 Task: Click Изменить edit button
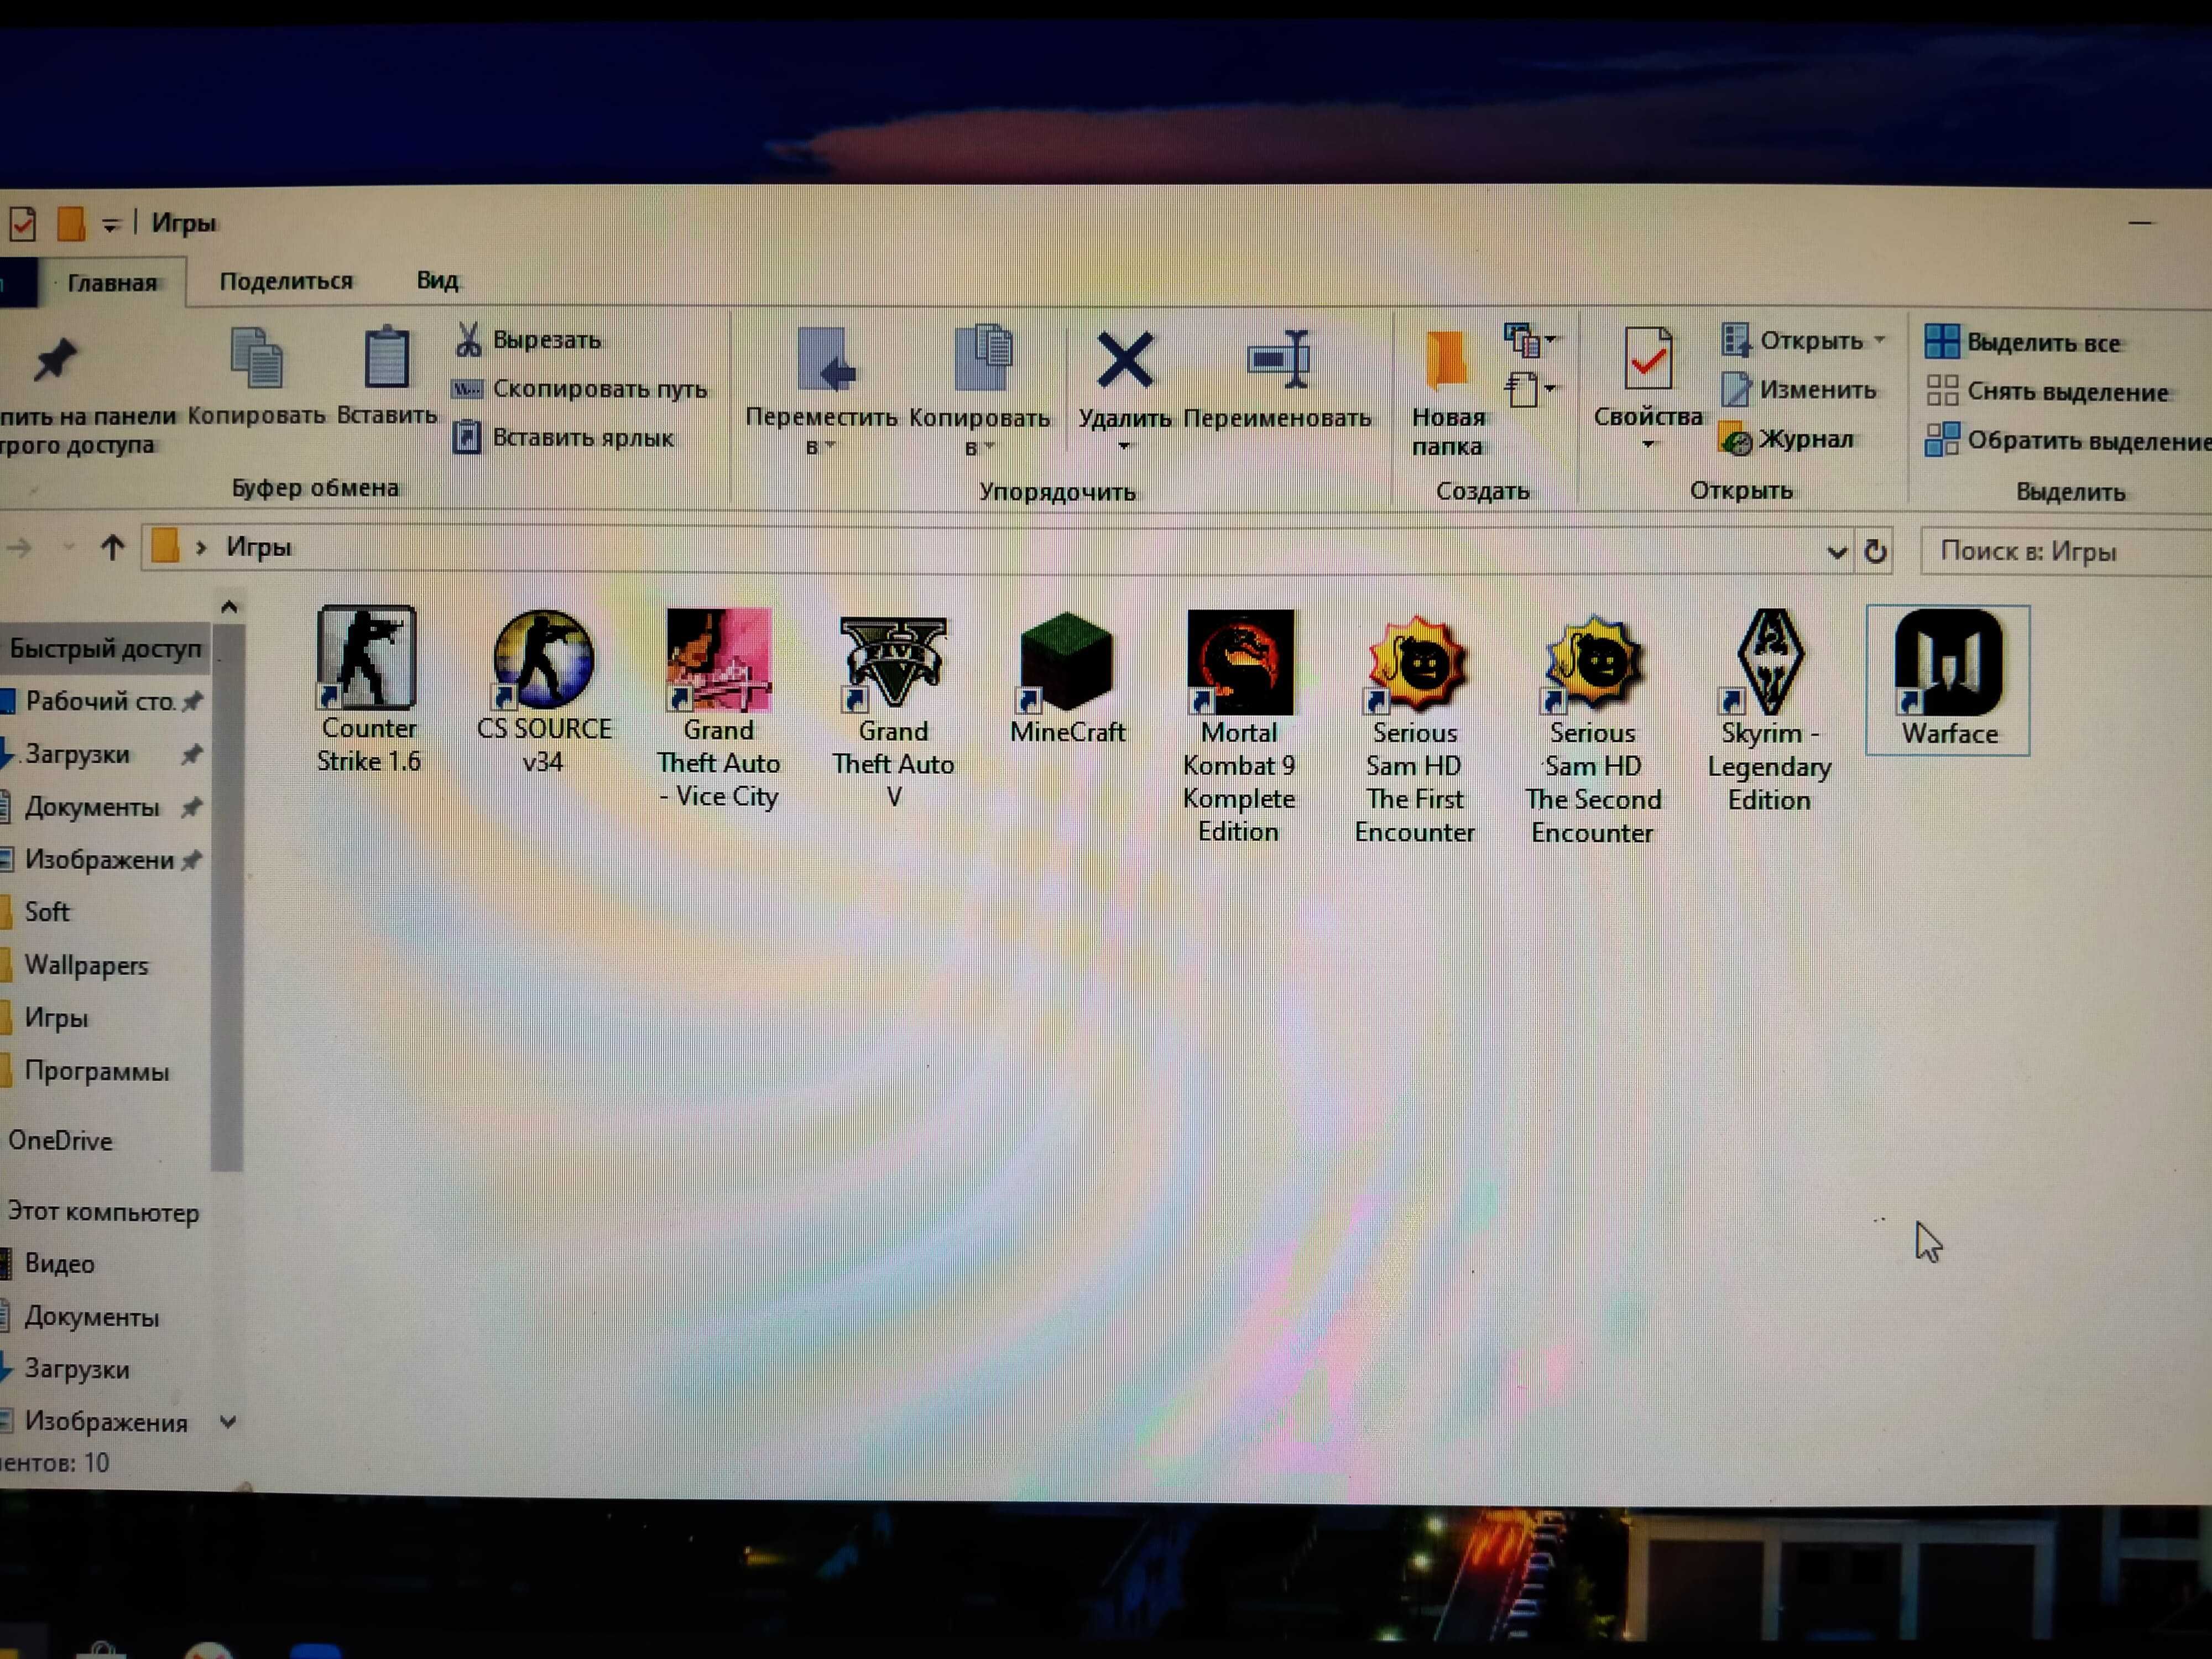point(1799,390)
